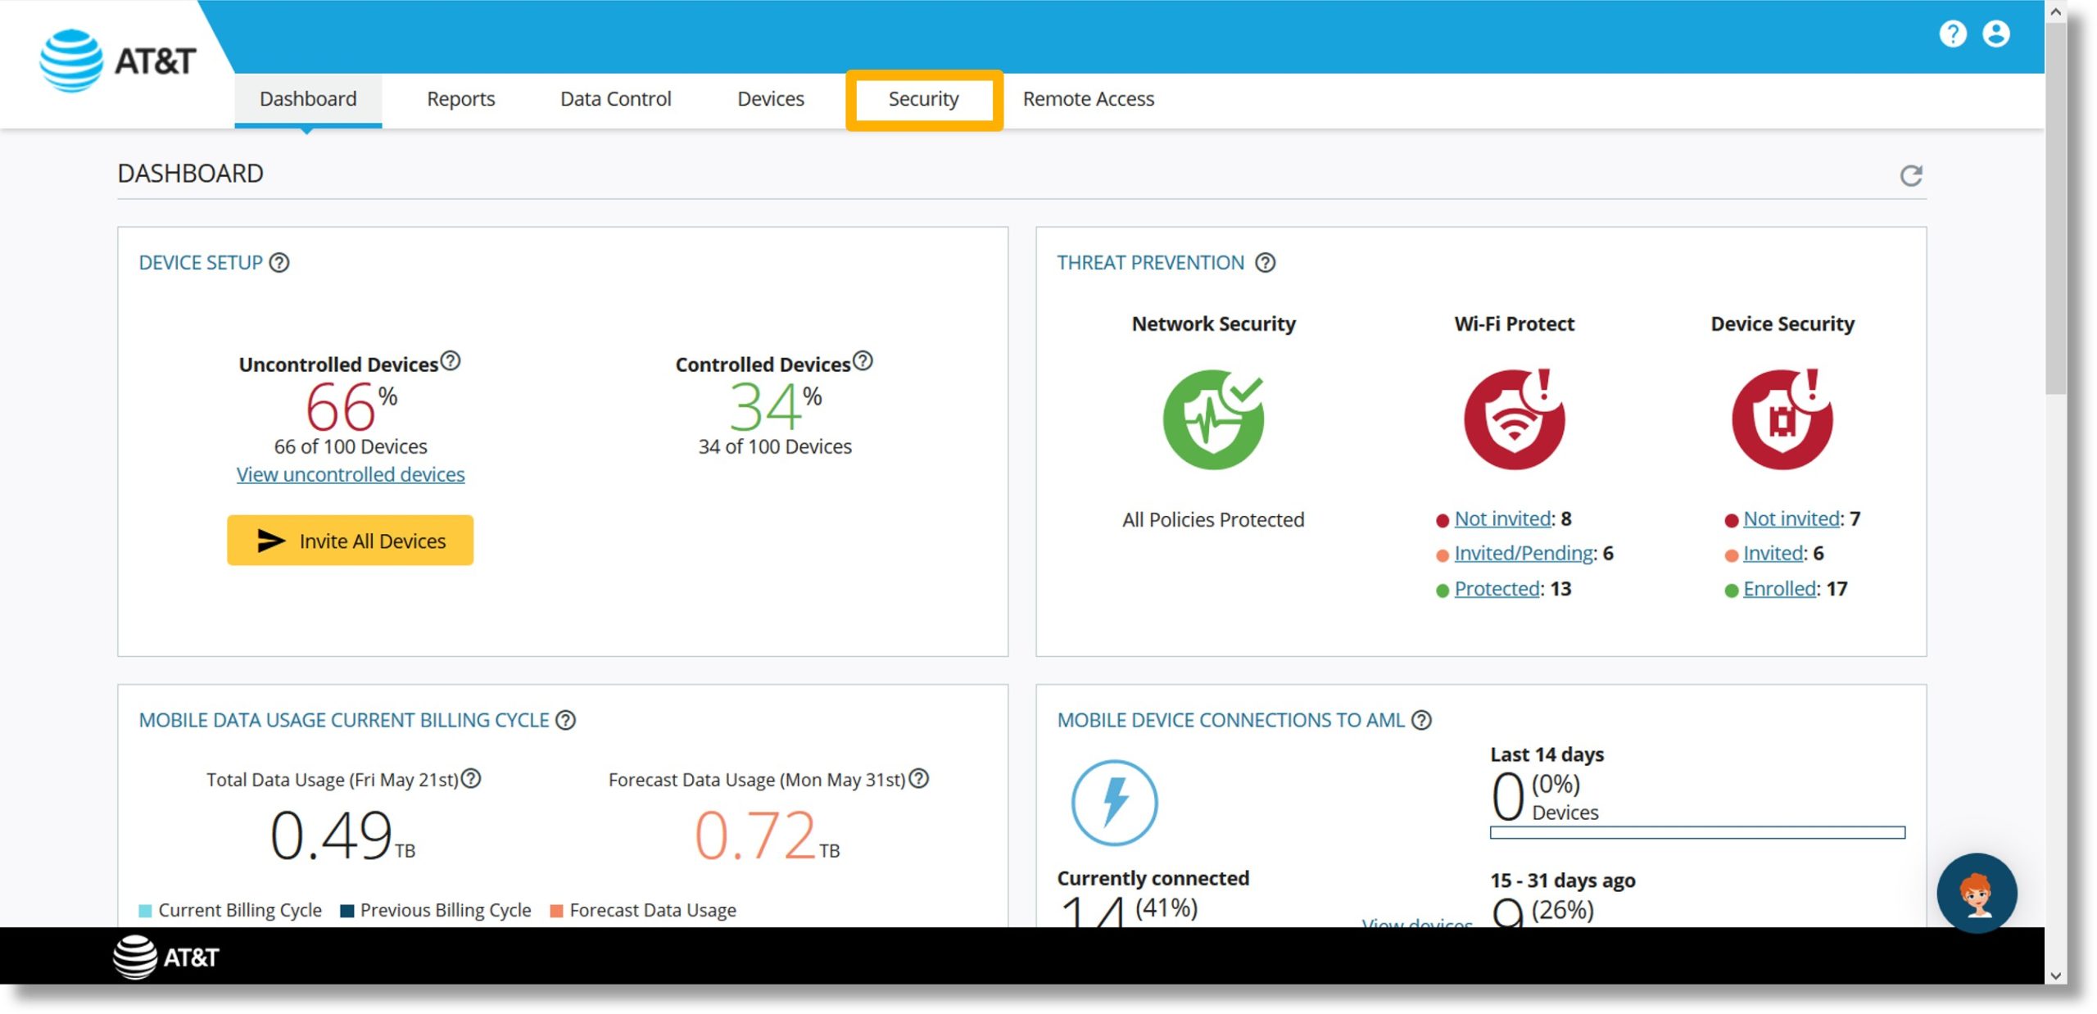
Task: Open Mobile Data Usage help icon
Action: (x=566, y=720)
